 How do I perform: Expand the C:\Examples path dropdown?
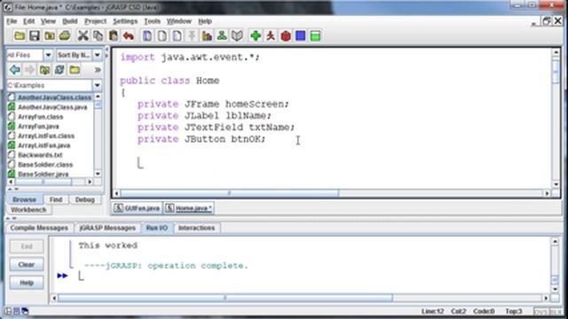pyautogui.click(x=97, y=85)
